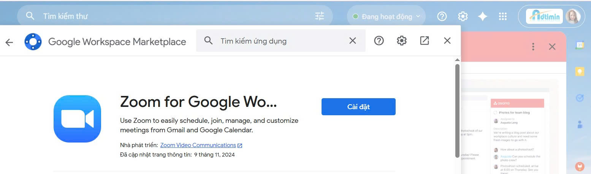This screenshot has width=591, height=174.
Task: Open the Zoom Video Communications developer link
Action: pyautogui.click(x=198, y=145)
